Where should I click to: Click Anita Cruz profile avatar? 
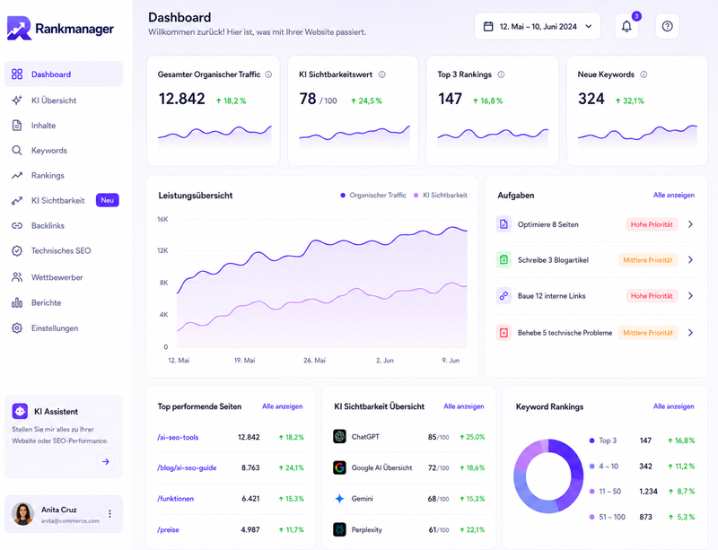(x=23, y=514)
